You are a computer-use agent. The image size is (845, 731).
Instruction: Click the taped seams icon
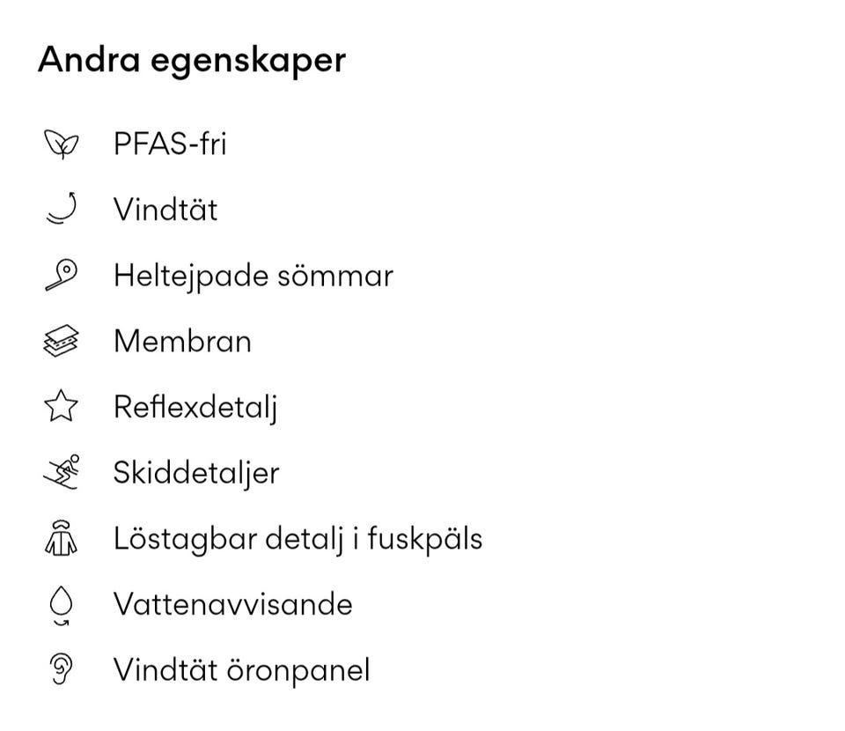click(x=61, y=276)
